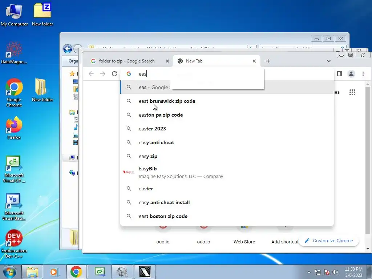Show hidden tray icons arrow
The height and width of the screenshot is (279, 372).
tap(309, 272)
